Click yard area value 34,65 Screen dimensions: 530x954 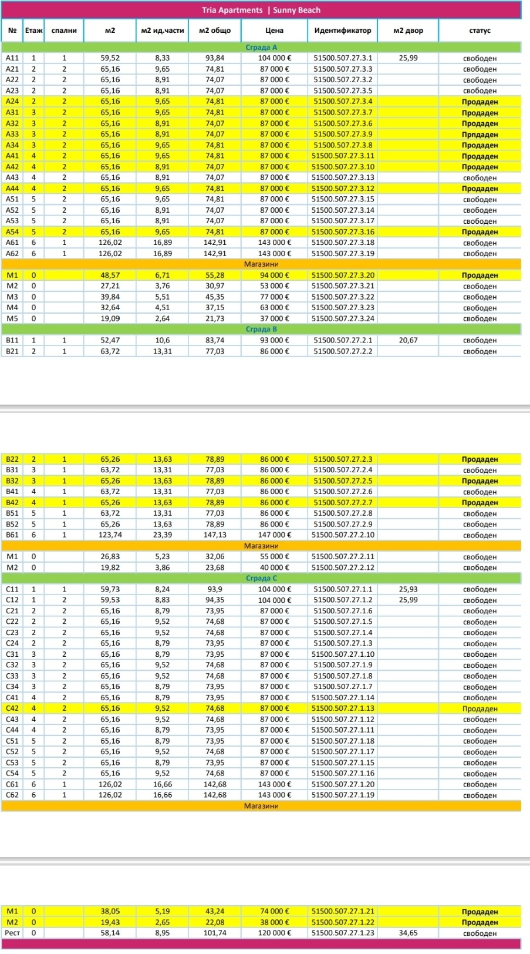pos(407,933)
